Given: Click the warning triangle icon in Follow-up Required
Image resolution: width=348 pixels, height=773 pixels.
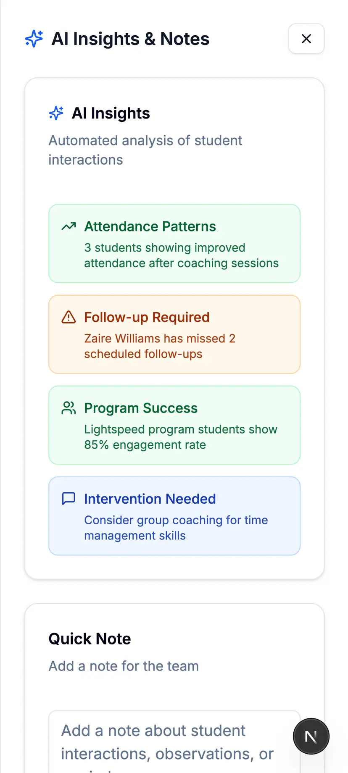Looking at the screenshot, I should [69, 317].
